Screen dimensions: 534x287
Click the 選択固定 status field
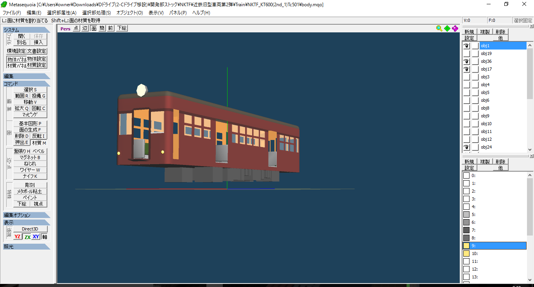(x=523, y=20)
